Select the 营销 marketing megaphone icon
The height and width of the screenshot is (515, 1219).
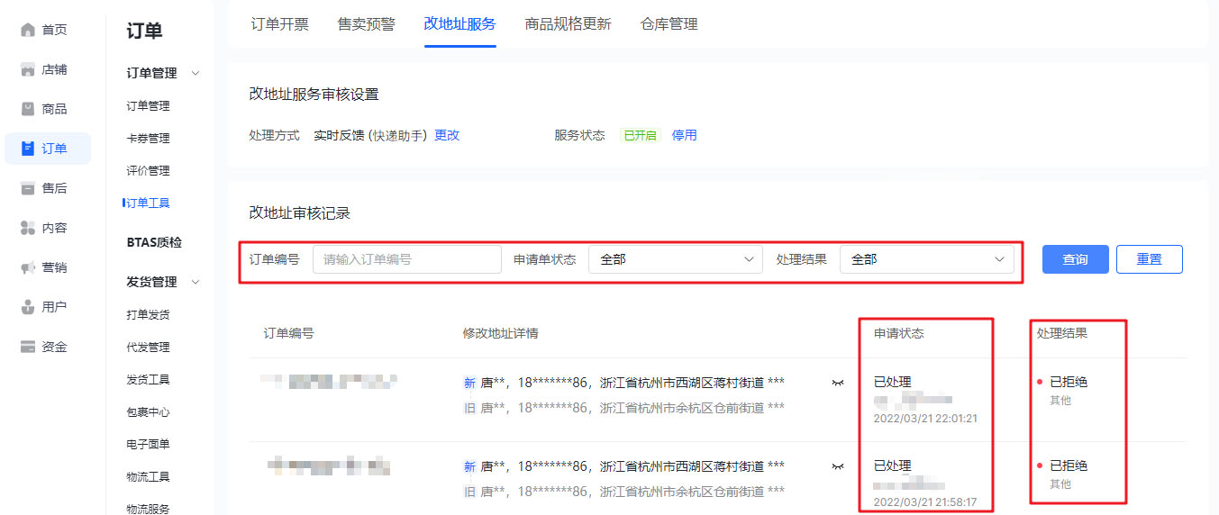point(27,267)
